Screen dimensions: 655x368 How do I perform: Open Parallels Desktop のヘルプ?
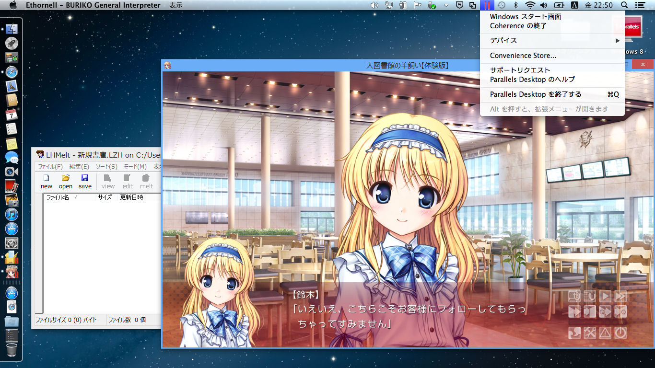tap(552, 80)
